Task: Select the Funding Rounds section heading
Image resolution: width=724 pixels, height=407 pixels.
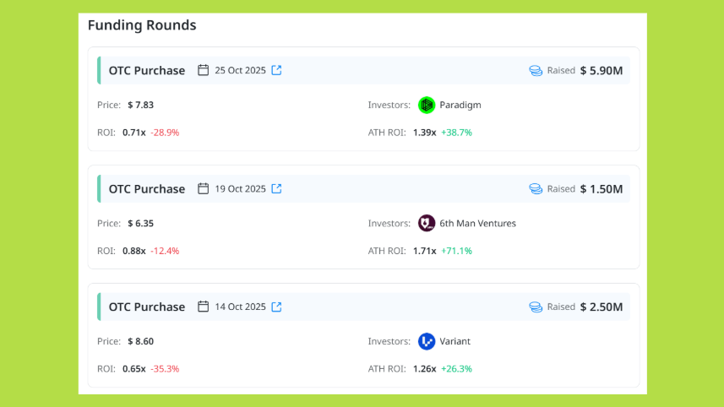Action: pyautogui.click(x=142, y=25)
